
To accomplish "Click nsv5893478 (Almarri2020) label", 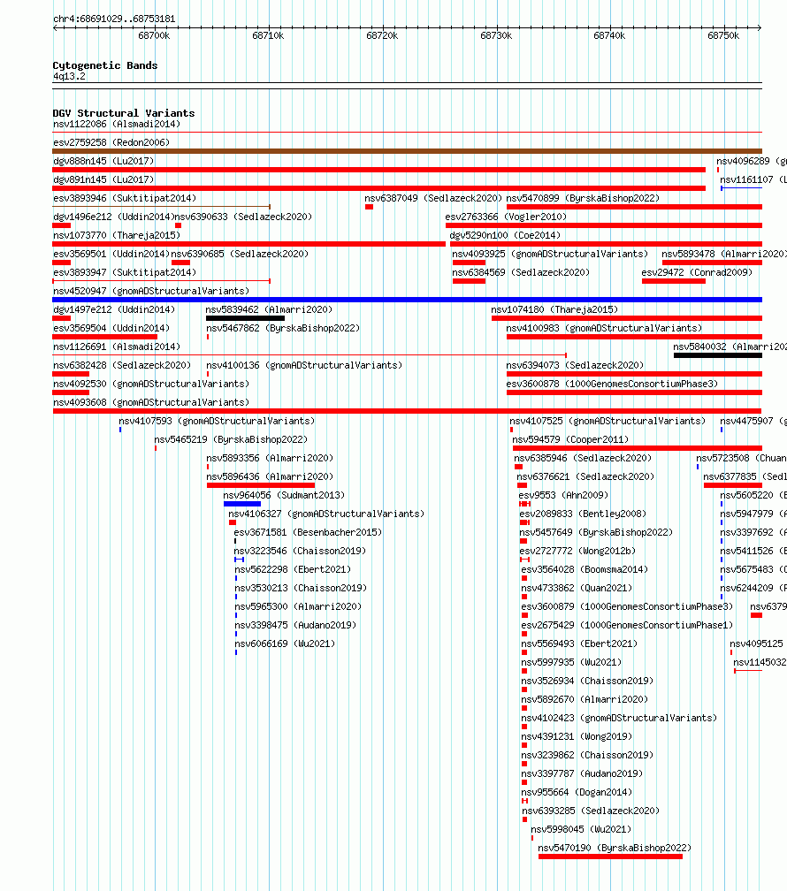I will [x=724, y=254].
